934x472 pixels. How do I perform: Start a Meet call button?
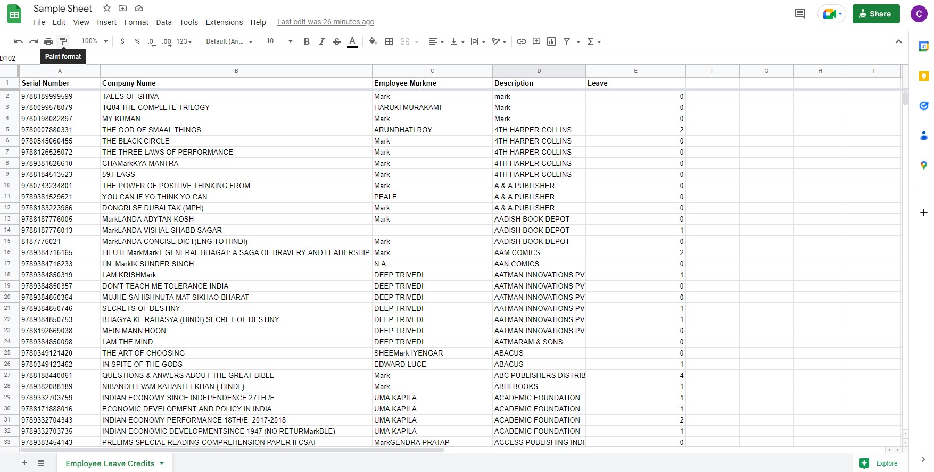coord(832,14)
